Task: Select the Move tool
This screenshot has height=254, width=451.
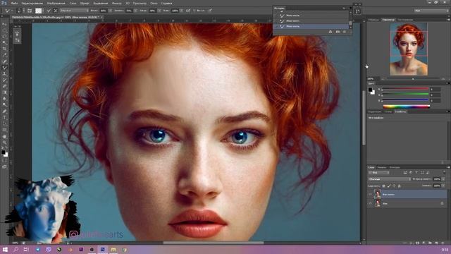Action: [x=4, y=24]
